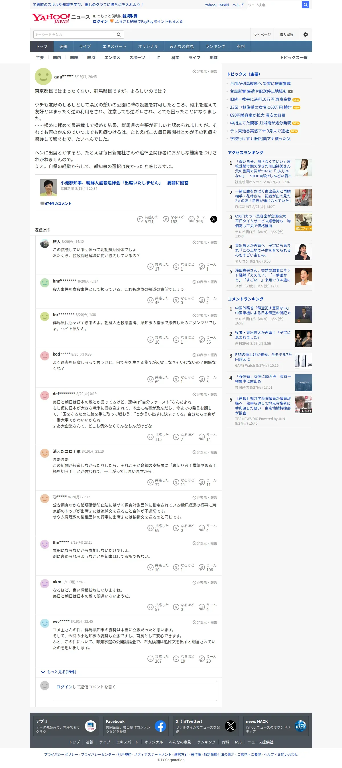Open topic 台風が列島縦断へ 災害に厳重警戒
This screenshot has width=342, height=768.
(260, 83)
